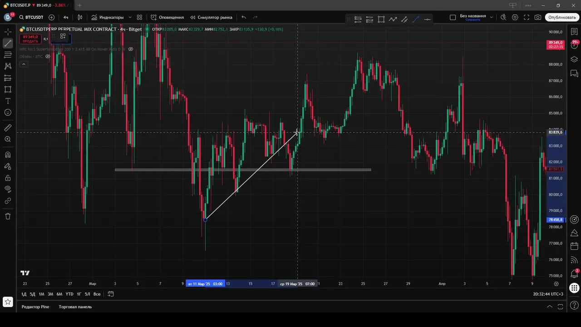581x327 pixels.
Task: Open the pattern drawing tools
Action: [x=8, y=66]
